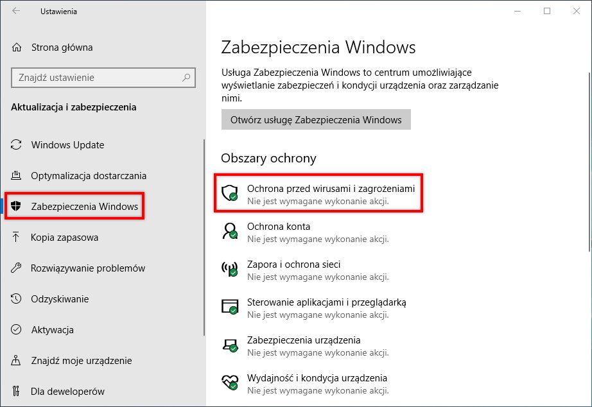Select the Zabezpieczenia Windows shield icon in sidebar
This screenshot has width=592, height=407.
click(x=15, y=206)
